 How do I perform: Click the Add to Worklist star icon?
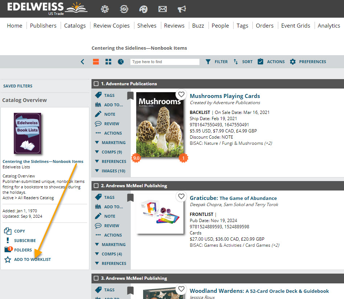pos(8,259)
